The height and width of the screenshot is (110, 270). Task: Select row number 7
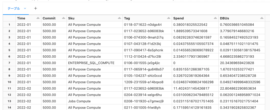9,63
